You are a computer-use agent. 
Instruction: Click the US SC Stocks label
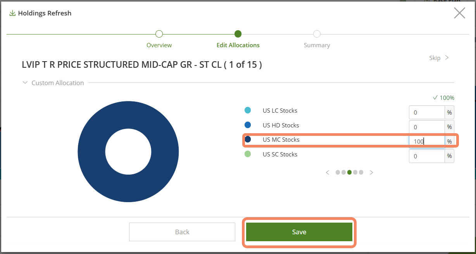pyautogui.click(x=280, y=154)
